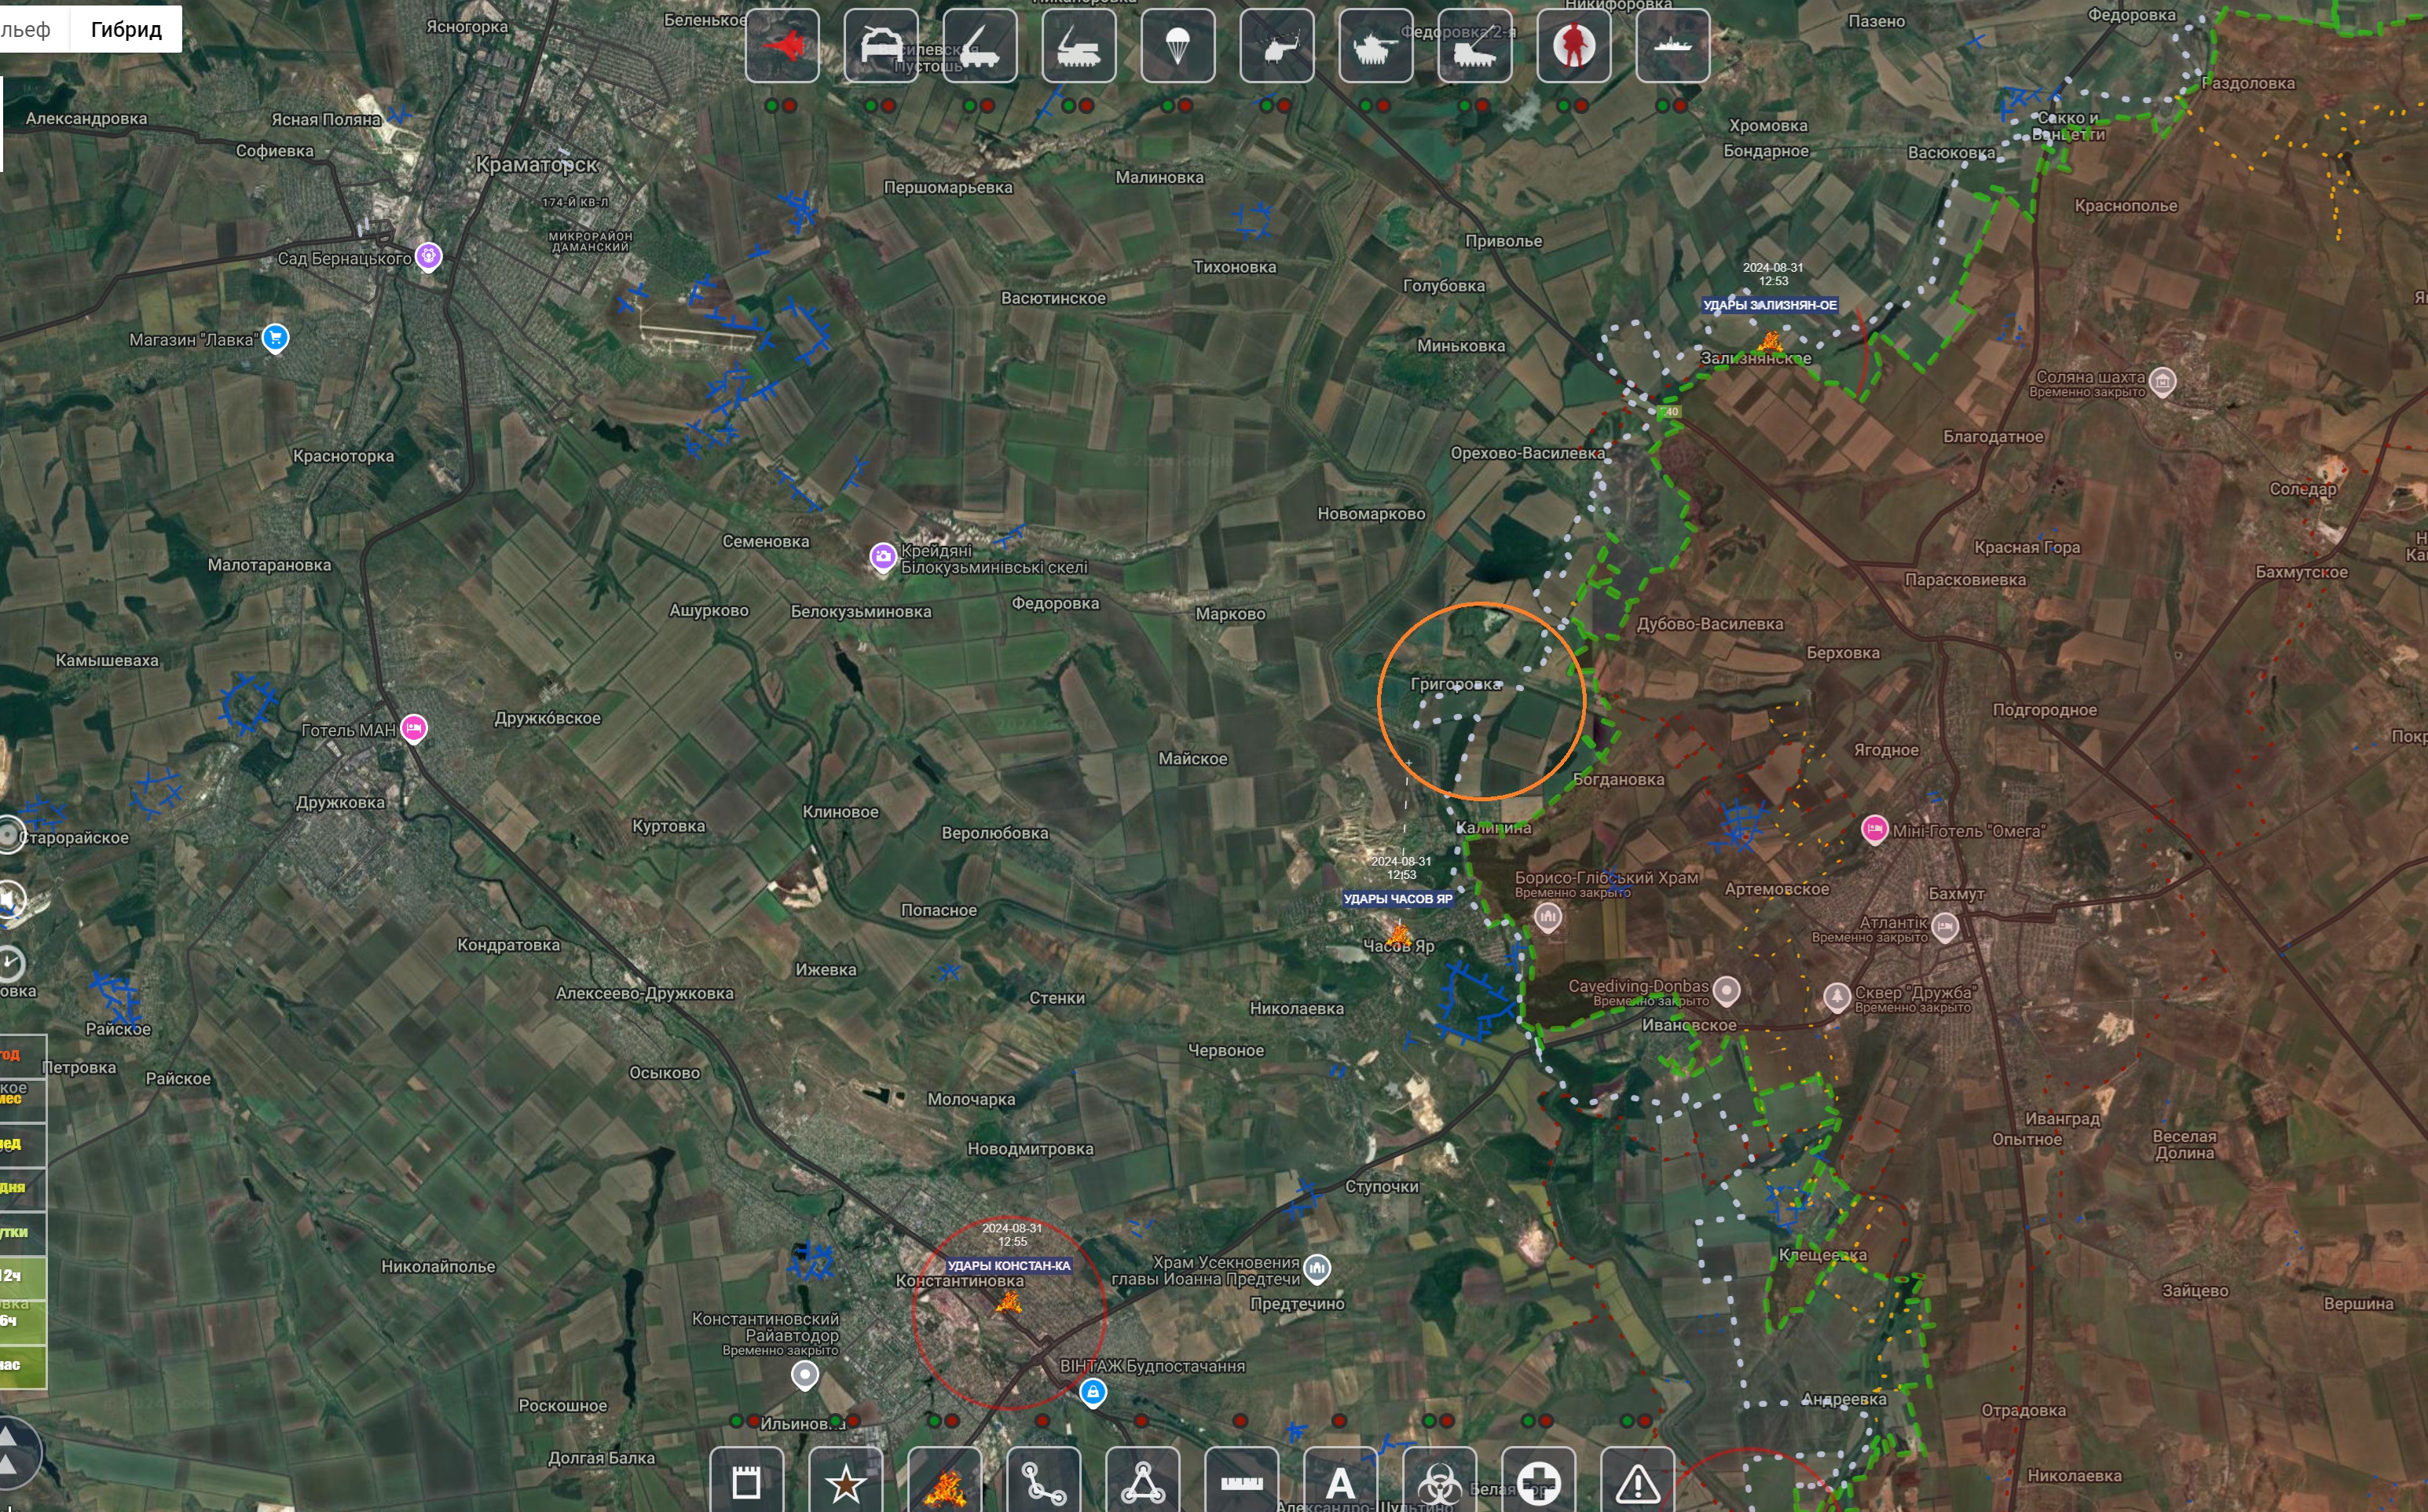Click the Магазин Лавка shop marker

pyautogui.click(x=276, y=338)
